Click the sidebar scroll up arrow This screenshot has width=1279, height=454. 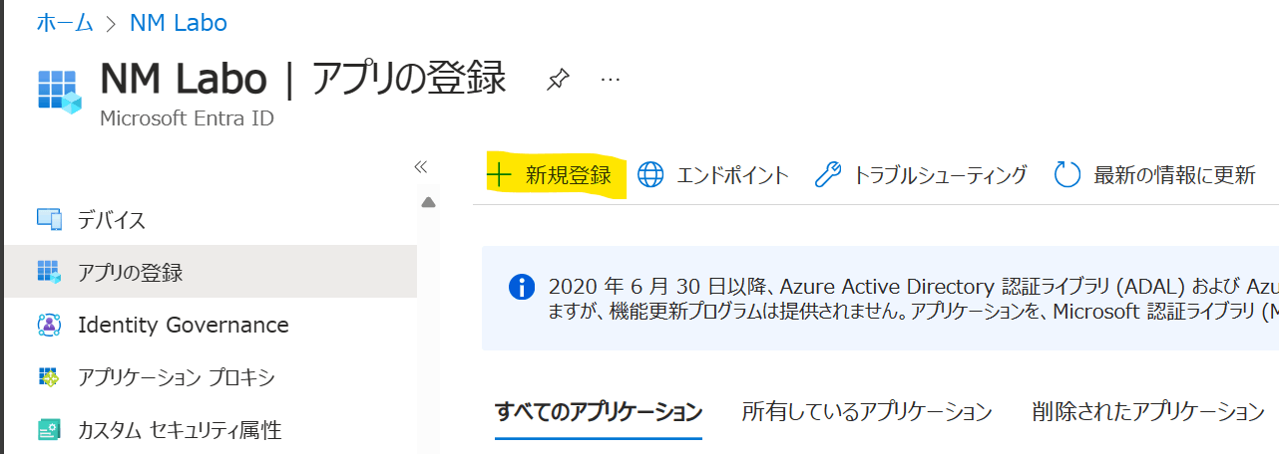click(429, 202)
